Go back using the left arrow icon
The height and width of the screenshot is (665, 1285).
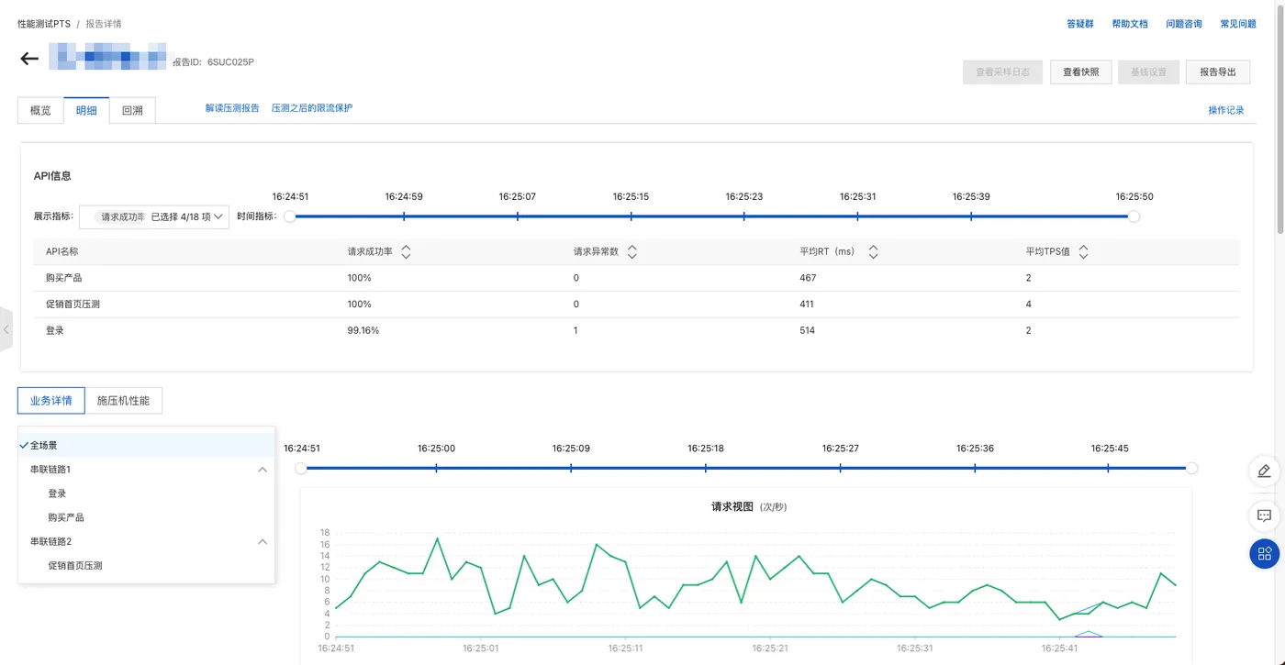[29, 60]
